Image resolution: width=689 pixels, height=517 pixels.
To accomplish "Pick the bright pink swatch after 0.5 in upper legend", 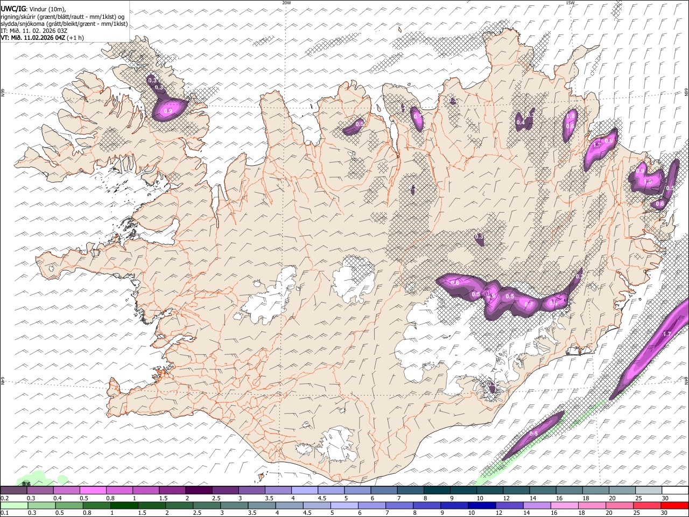I will 93,490.
